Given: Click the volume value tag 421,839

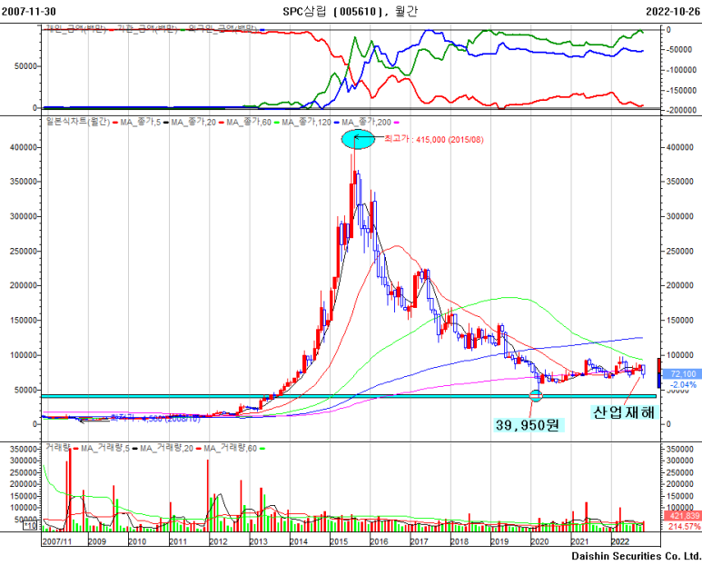Looking at the screenshot, I should 683,516.
